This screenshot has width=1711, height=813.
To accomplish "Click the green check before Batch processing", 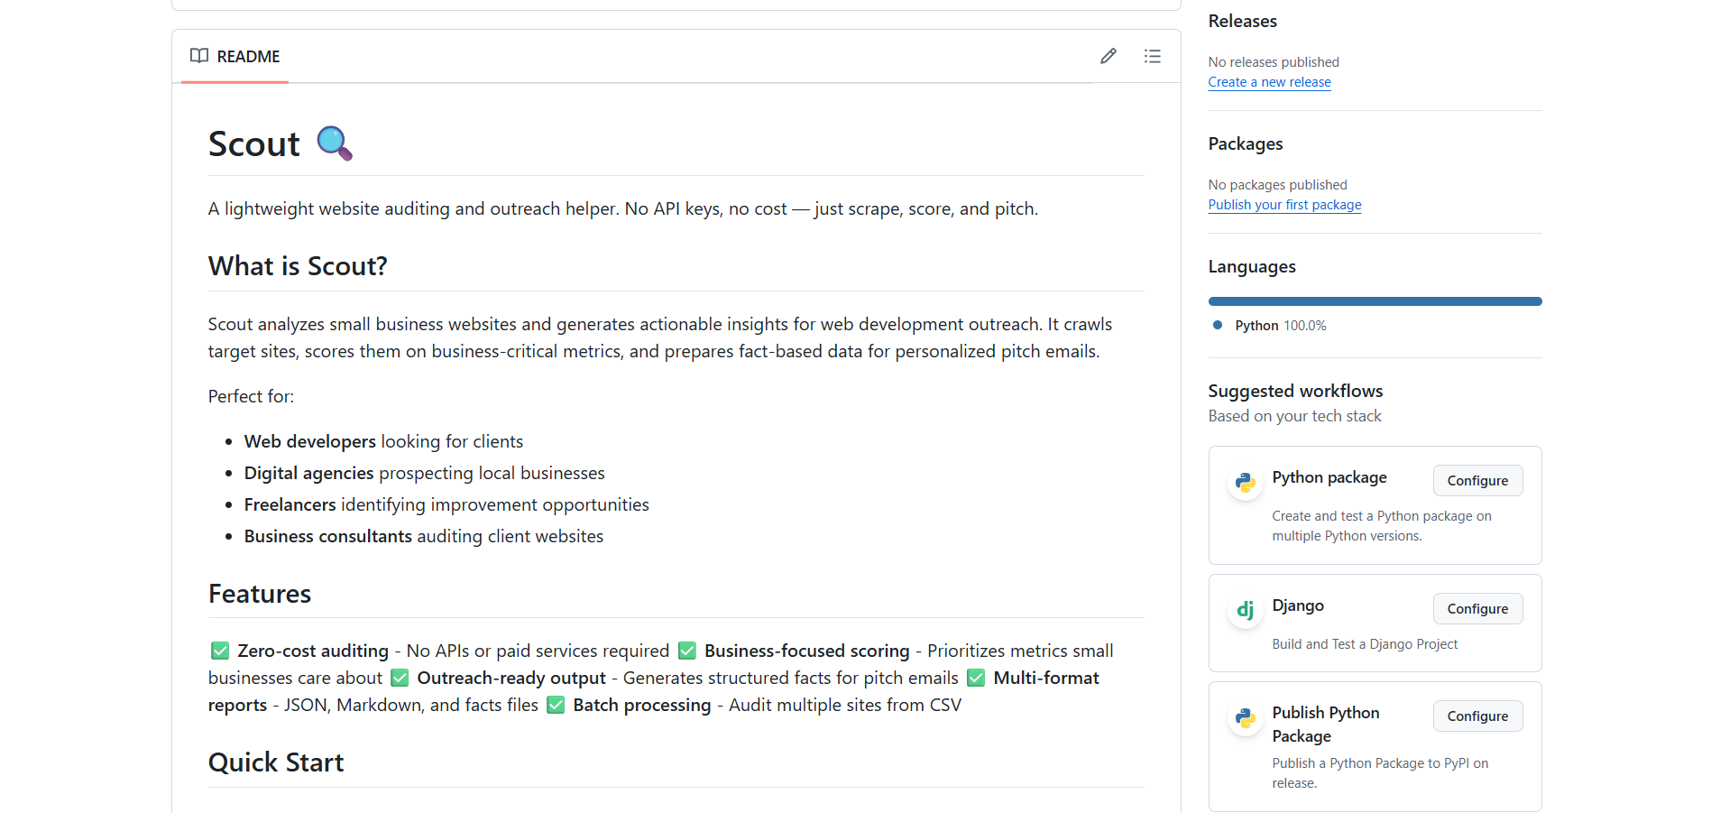I will point(556,705).
